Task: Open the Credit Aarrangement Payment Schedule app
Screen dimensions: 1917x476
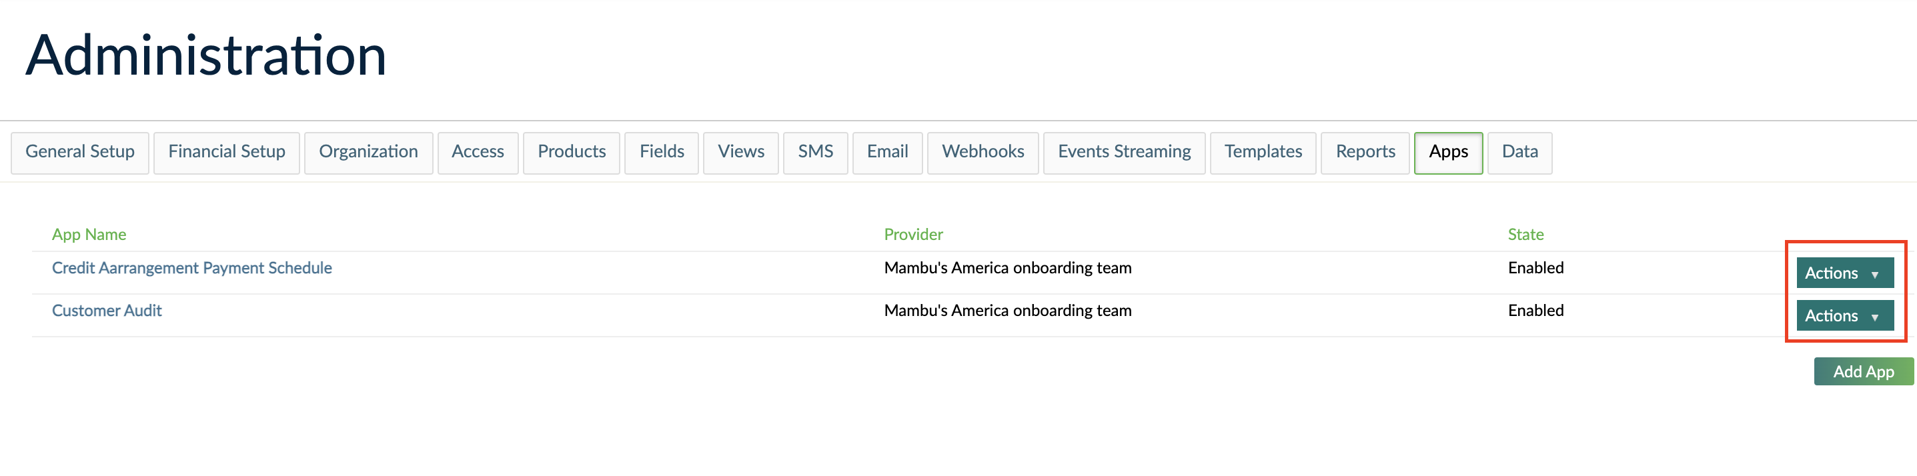Action: (x=192, y=268)
